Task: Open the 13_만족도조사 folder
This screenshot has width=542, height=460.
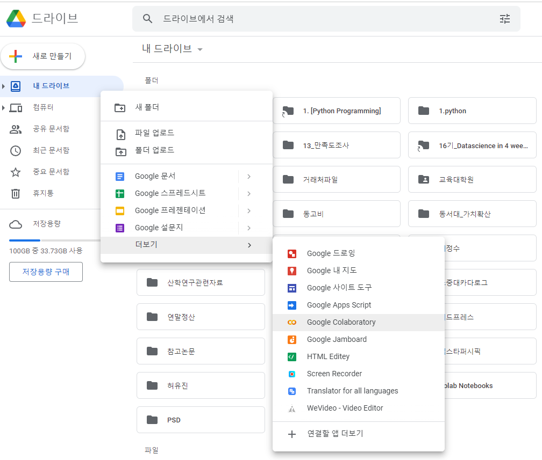Action: tap(337, 145)
